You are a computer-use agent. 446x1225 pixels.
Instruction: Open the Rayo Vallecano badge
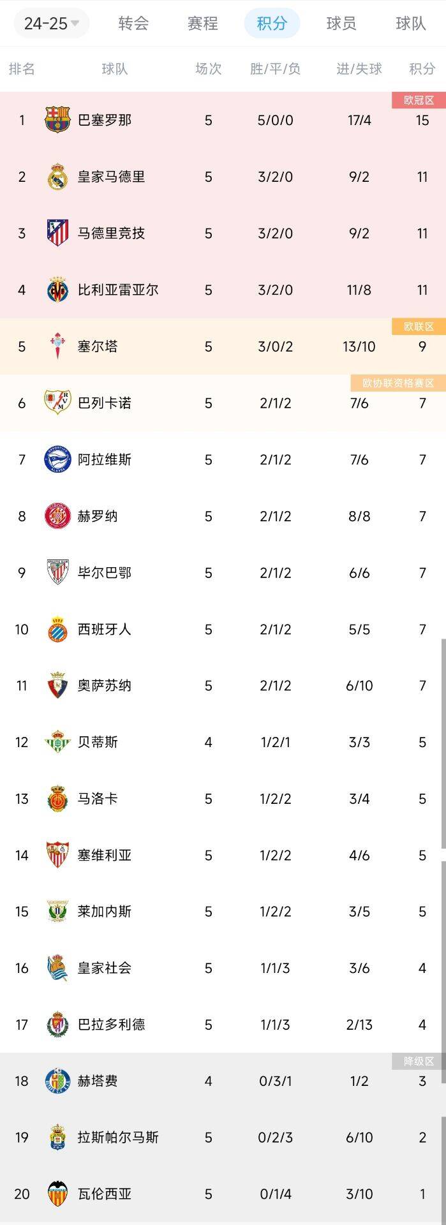[x=57, y=403]
